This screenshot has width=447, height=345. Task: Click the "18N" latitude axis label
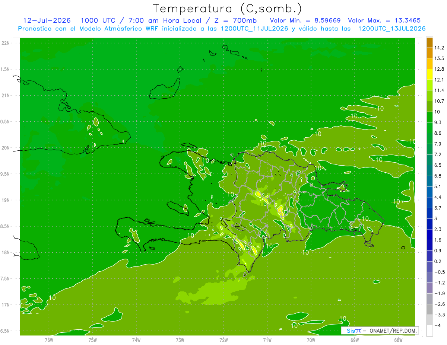click(x=6, y=253)
